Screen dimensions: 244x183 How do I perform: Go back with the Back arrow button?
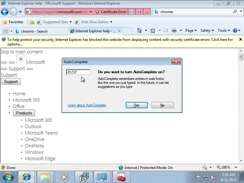coord(5,12)
